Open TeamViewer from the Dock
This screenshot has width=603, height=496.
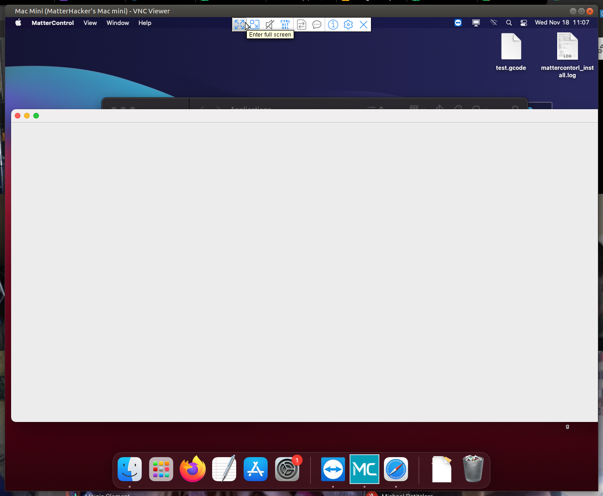333,469
